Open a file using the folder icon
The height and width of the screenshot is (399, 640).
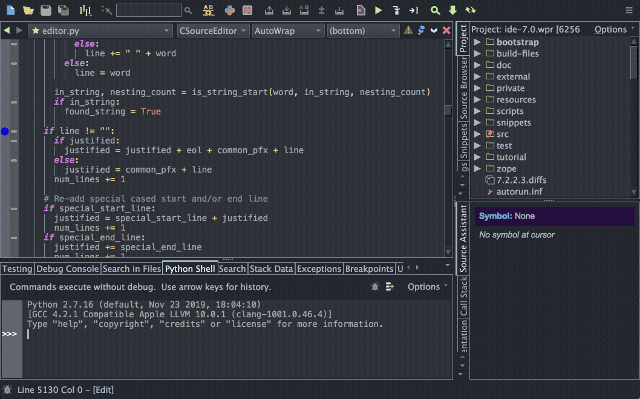(28, 10)
